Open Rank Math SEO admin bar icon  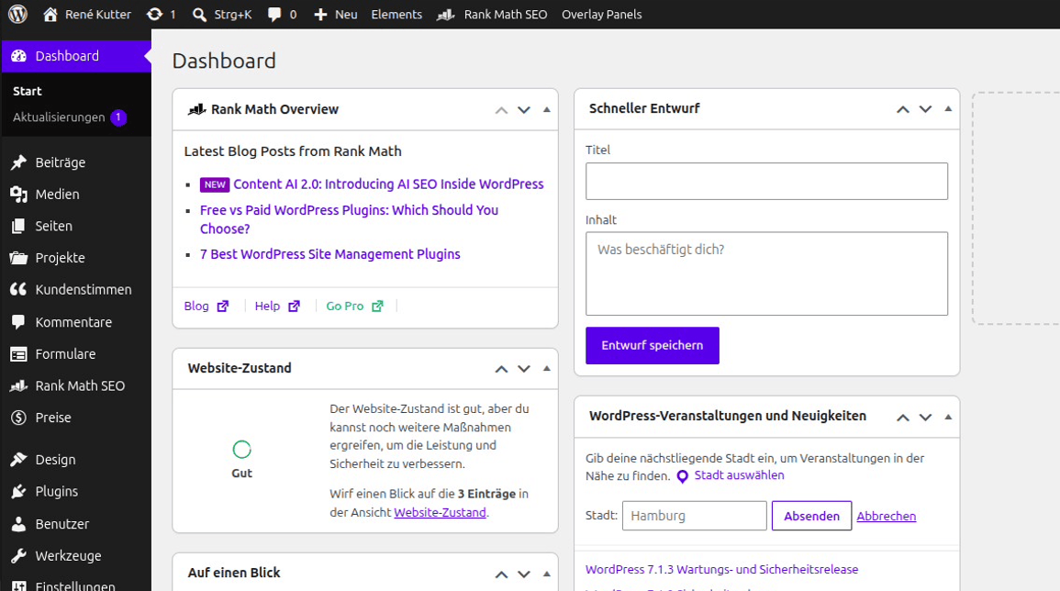point(445,14)
